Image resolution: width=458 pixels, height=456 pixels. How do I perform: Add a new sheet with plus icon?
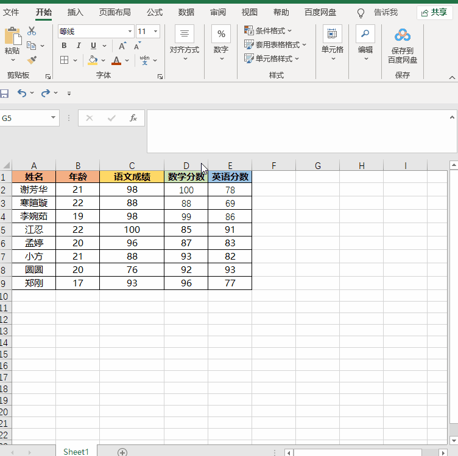click(x=122, y=452)
